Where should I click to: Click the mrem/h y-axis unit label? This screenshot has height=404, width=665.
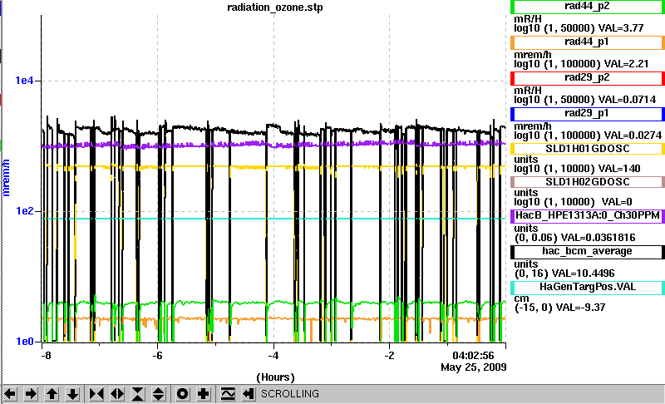7,178
